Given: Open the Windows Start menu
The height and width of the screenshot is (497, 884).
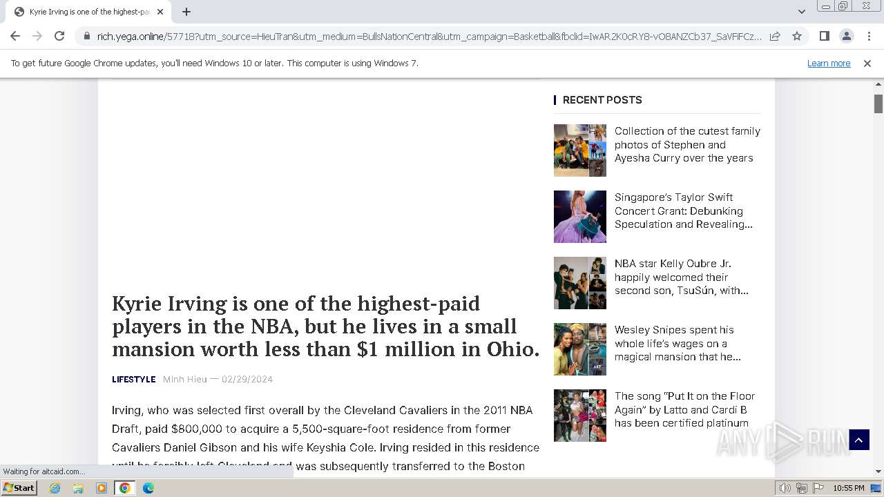Looking at the screenshot, I should pyautogui.click(x=19, y=488).
